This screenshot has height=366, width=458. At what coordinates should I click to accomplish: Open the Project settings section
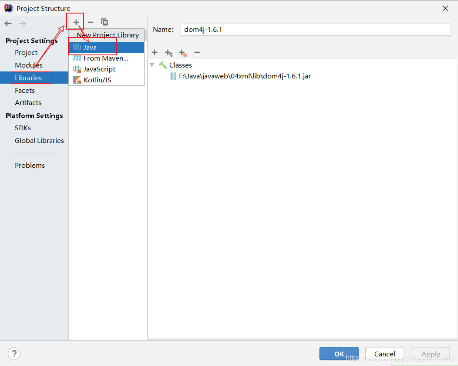(x=26, y=53)
